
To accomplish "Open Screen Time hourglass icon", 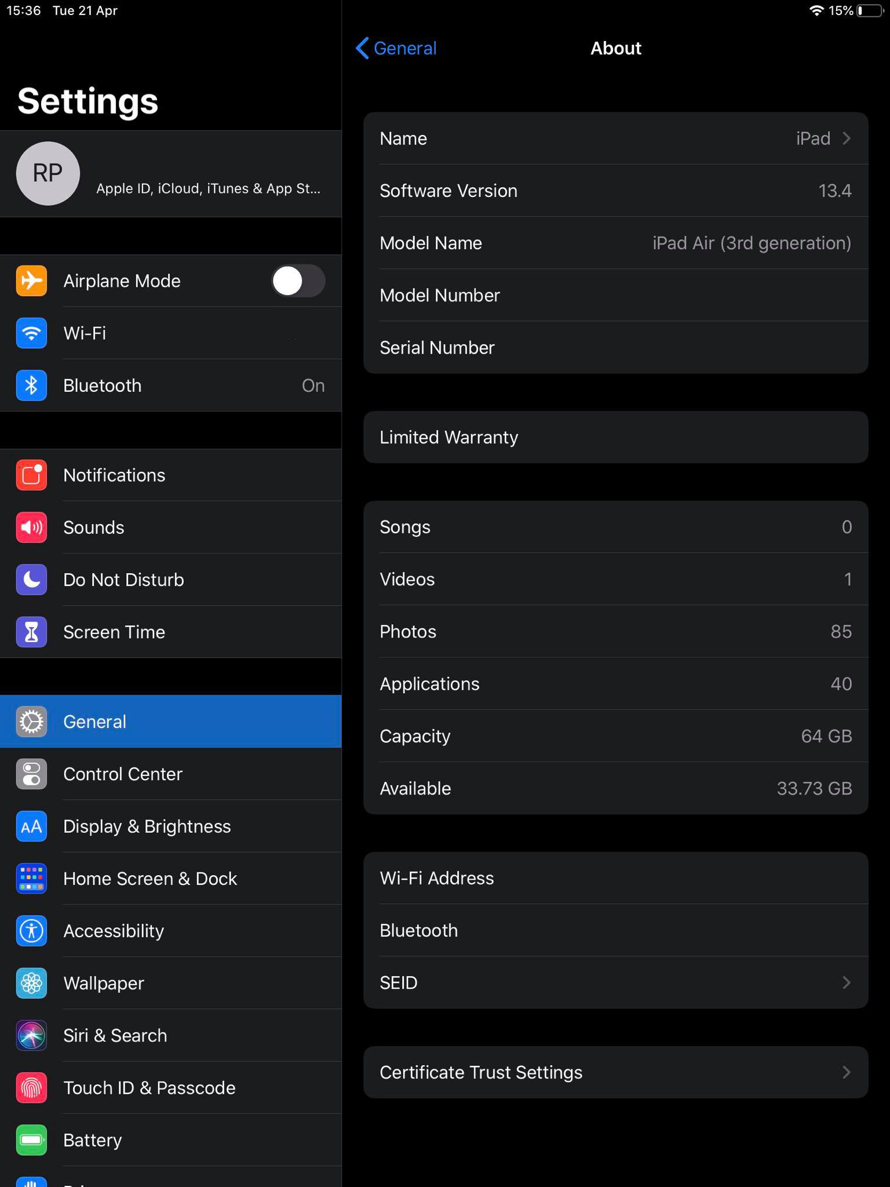I will pyautogui.click(x=31, y=632).
